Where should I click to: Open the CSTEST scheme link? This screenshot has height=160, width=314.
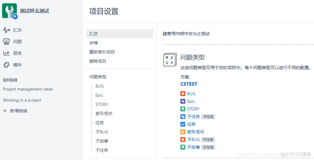coord(189,84)
